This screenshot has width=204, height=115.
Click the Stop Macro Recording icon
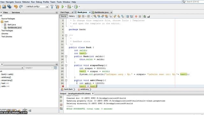point(140,16)
